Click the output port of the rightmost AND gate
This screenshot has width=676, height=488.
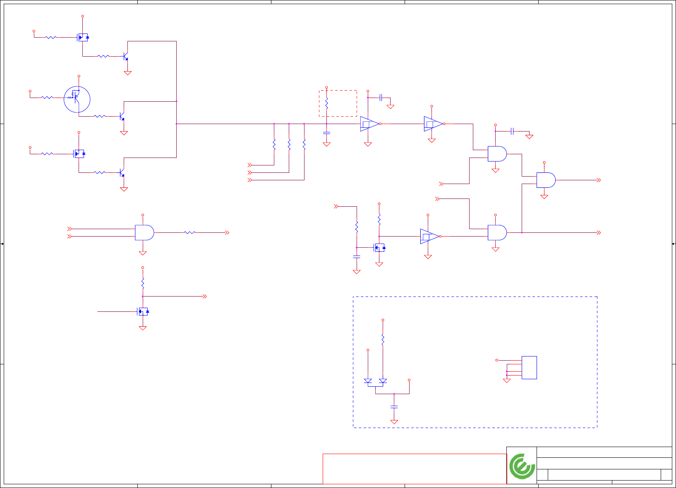tap(599, 180)
